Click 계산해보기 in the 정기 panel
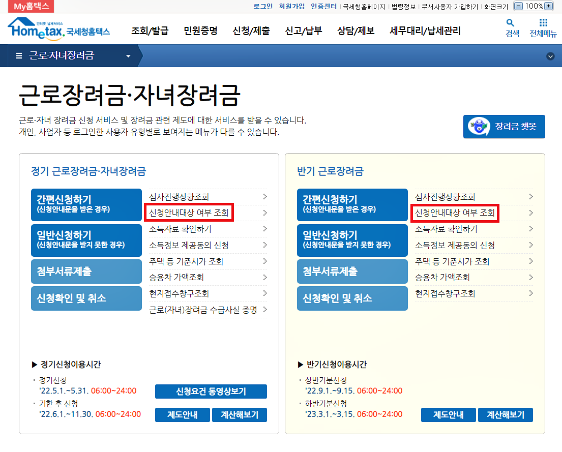 [x=240, y=415]
